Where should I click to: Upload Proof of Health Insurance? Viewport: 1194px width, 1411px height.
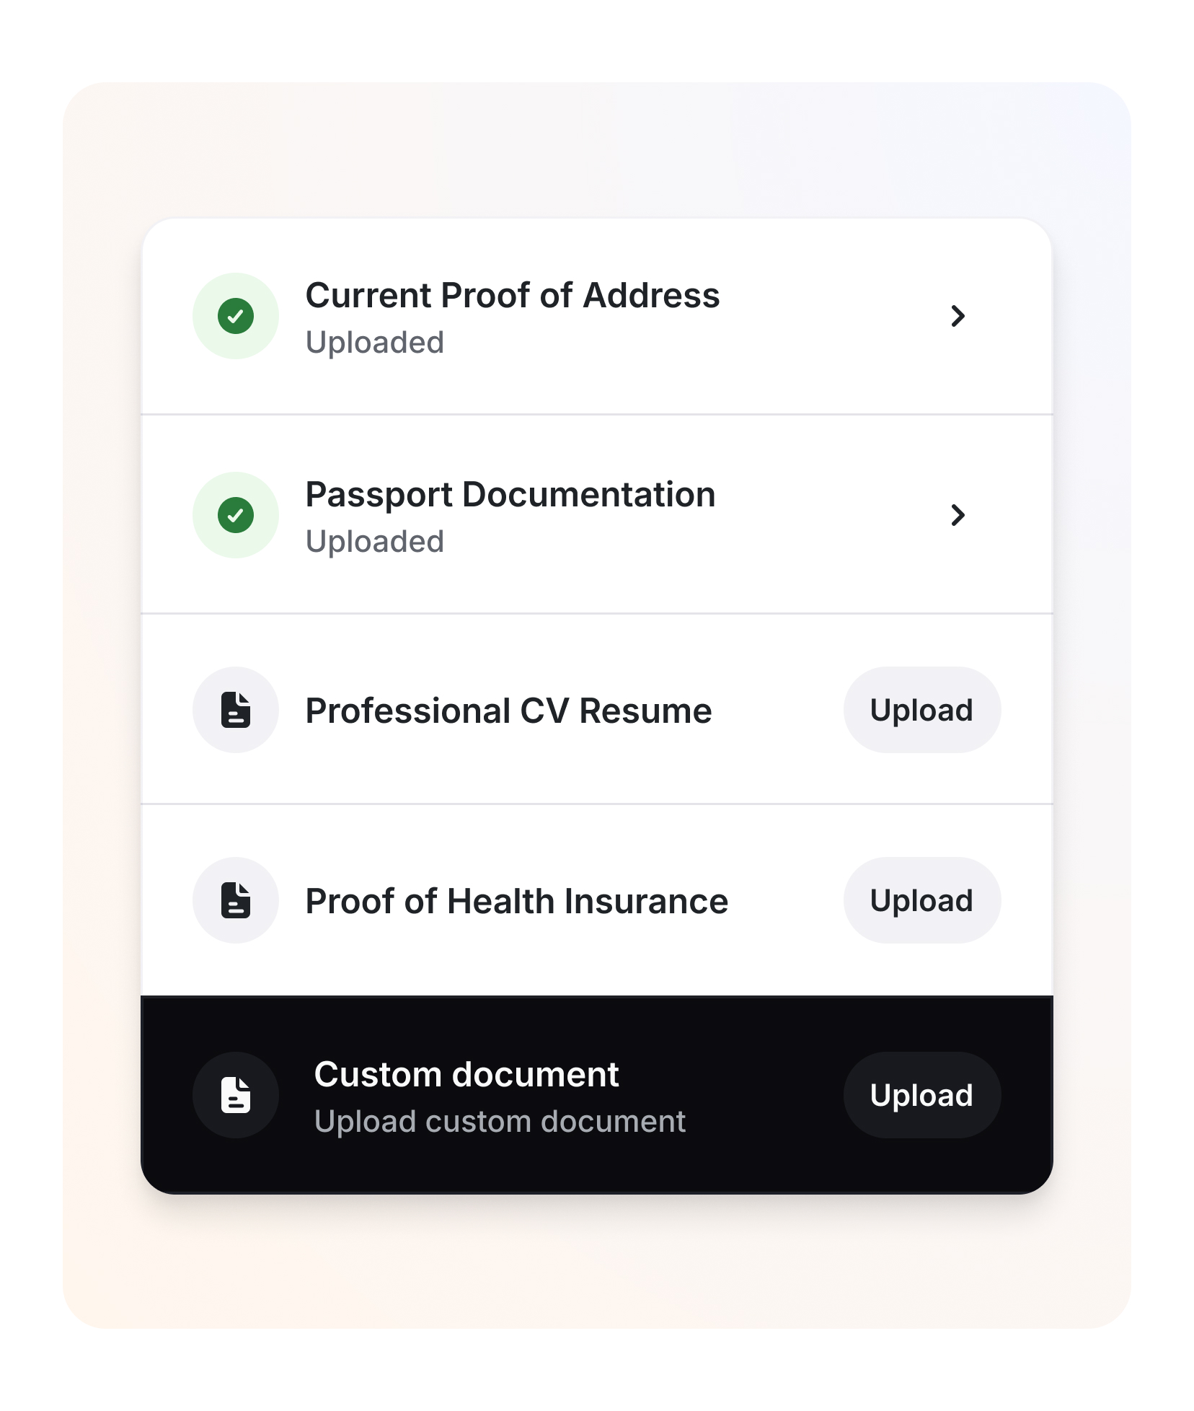922,900
